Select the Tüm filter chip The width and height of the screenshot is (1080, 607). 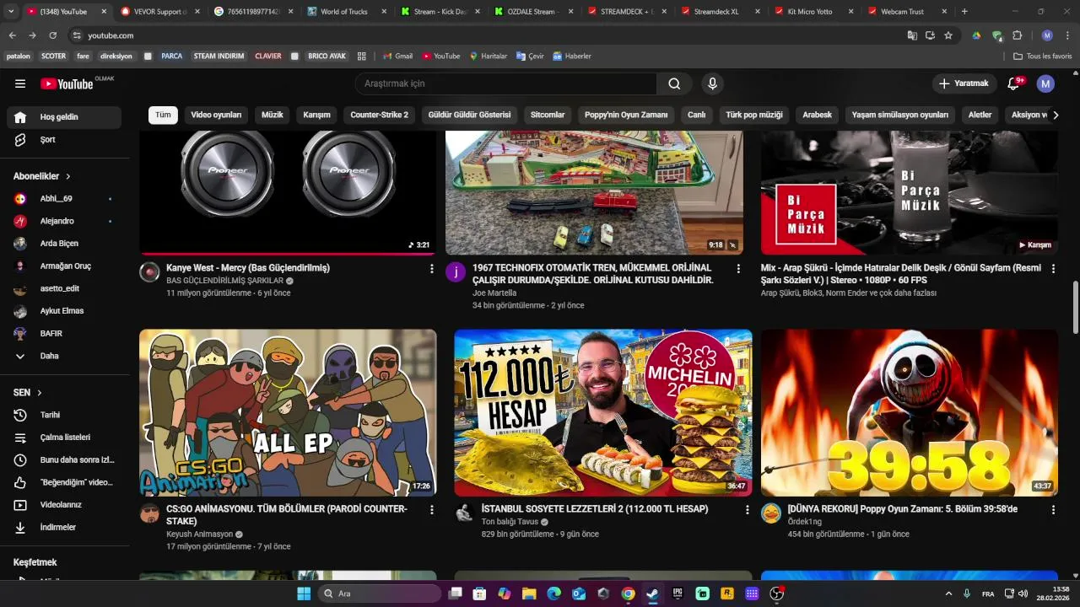(163, 115)
